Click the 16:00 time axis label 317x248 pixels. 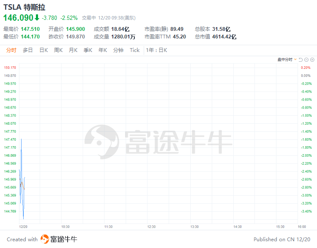point(302,227)
